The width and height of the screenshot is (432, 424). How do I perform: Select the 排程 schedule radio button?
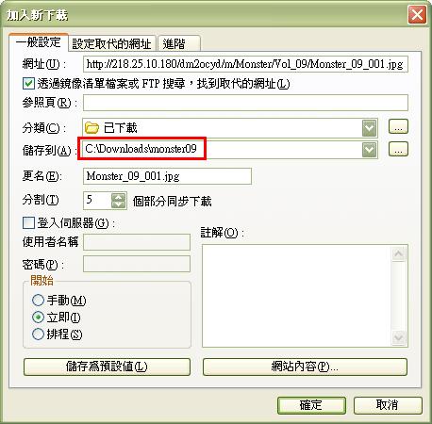point(38,334)
